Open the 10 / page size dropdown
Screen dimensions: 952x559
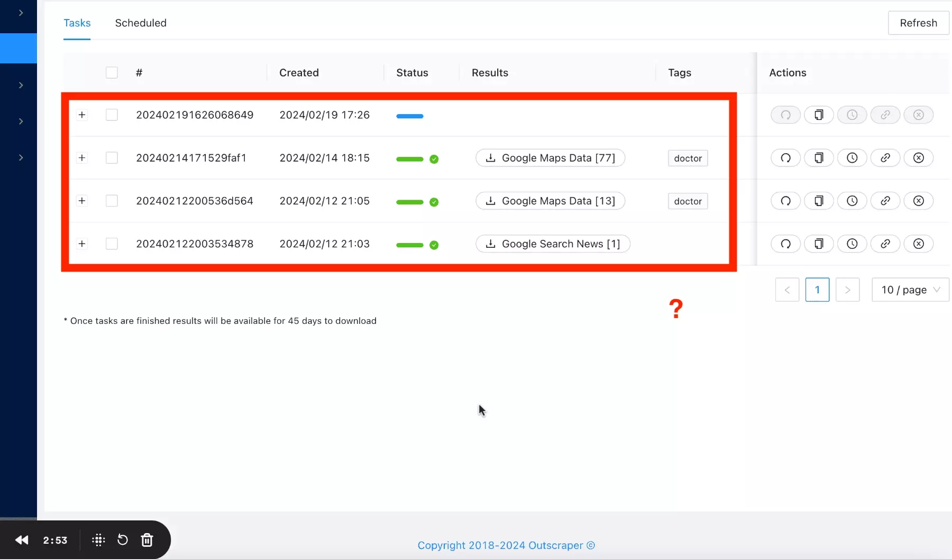(910, 290)
